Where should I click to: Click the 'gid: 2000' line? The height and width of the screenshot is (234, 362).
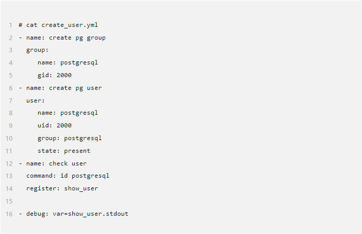(x=54, y=75)
